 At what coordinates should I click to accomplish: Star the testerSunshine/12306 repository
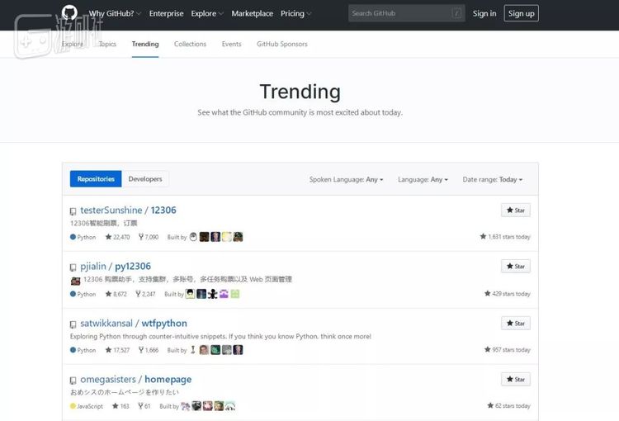(515, 210)
